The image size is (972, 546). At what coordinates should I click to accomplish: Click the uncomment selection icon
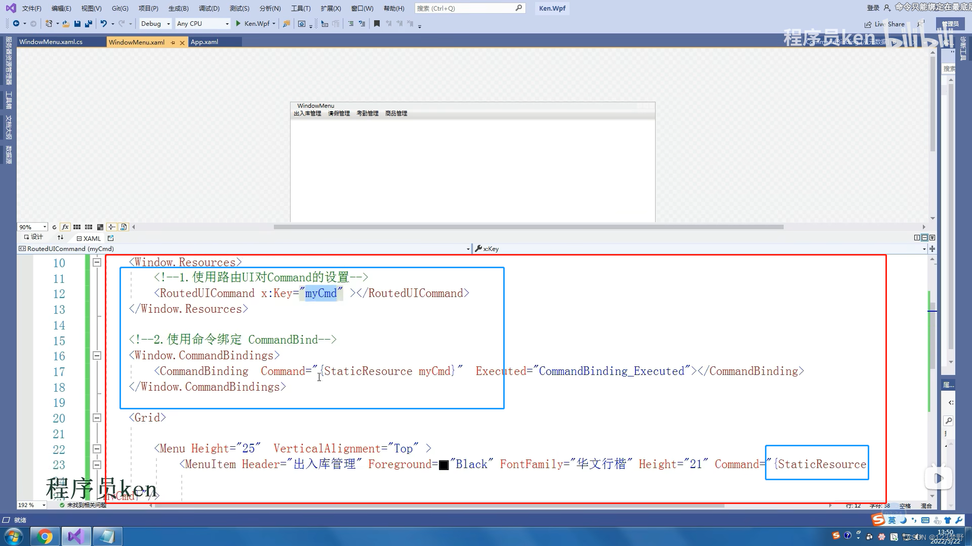pyautogui.click(x=362, y=24)
